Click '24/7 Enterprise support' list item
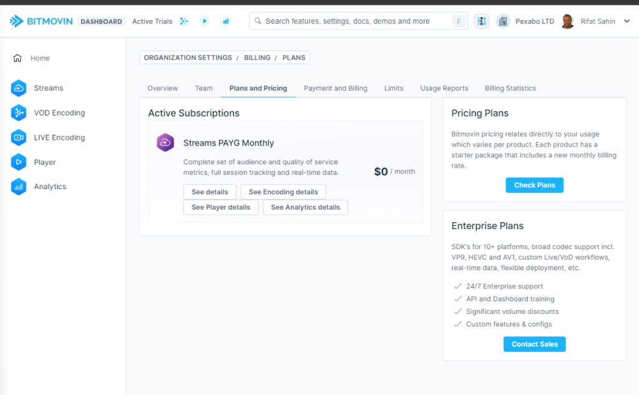The image size is (639, 395). (x=504, y=286)
